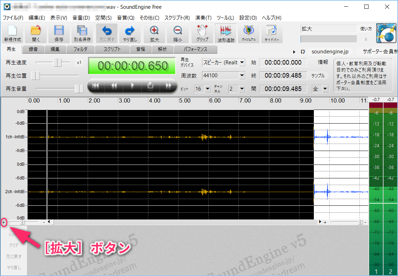Activate the グリップ hand tool

[x=202, y=33]
